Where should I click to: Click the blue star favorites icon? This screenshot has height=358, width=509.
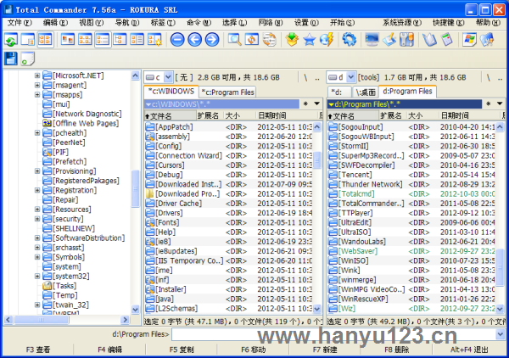pyautogui.click(x=310, y=40)
